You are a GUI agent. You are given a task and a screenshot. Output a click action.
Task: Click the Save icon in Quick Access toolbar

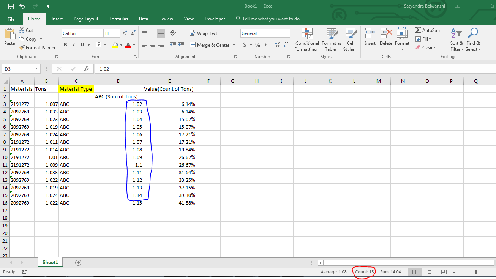[x=11, y=6]
